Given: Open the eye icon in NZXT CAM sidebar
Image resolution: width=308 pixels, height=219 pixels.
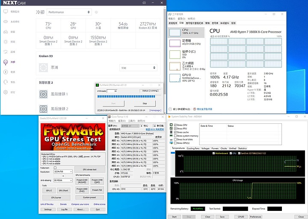Looking at the screenshot, I should 6,22.
